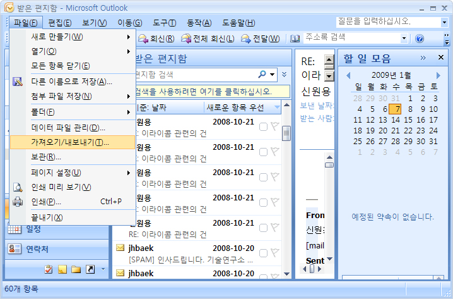Toggle category box on third 2008-10-21 message

[x=263, y=177]
